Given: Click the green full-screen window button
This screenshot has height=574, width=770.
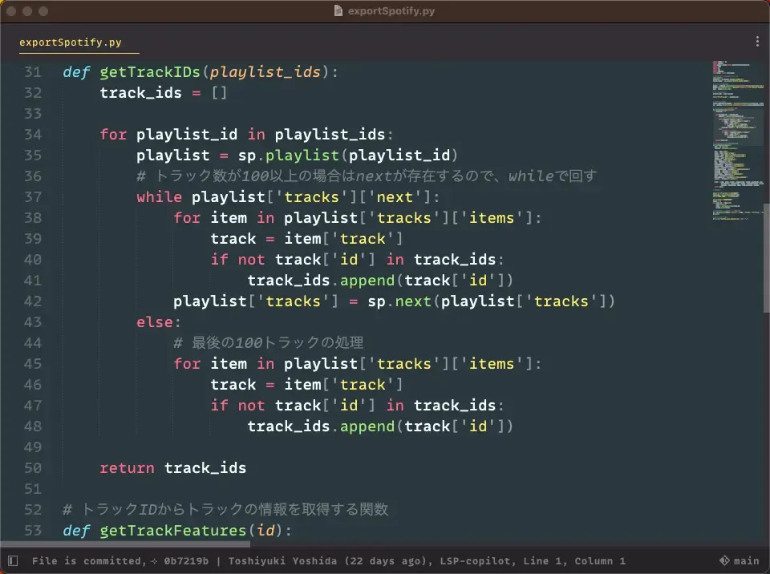Looking at the screenshot, I should (43, 11).
